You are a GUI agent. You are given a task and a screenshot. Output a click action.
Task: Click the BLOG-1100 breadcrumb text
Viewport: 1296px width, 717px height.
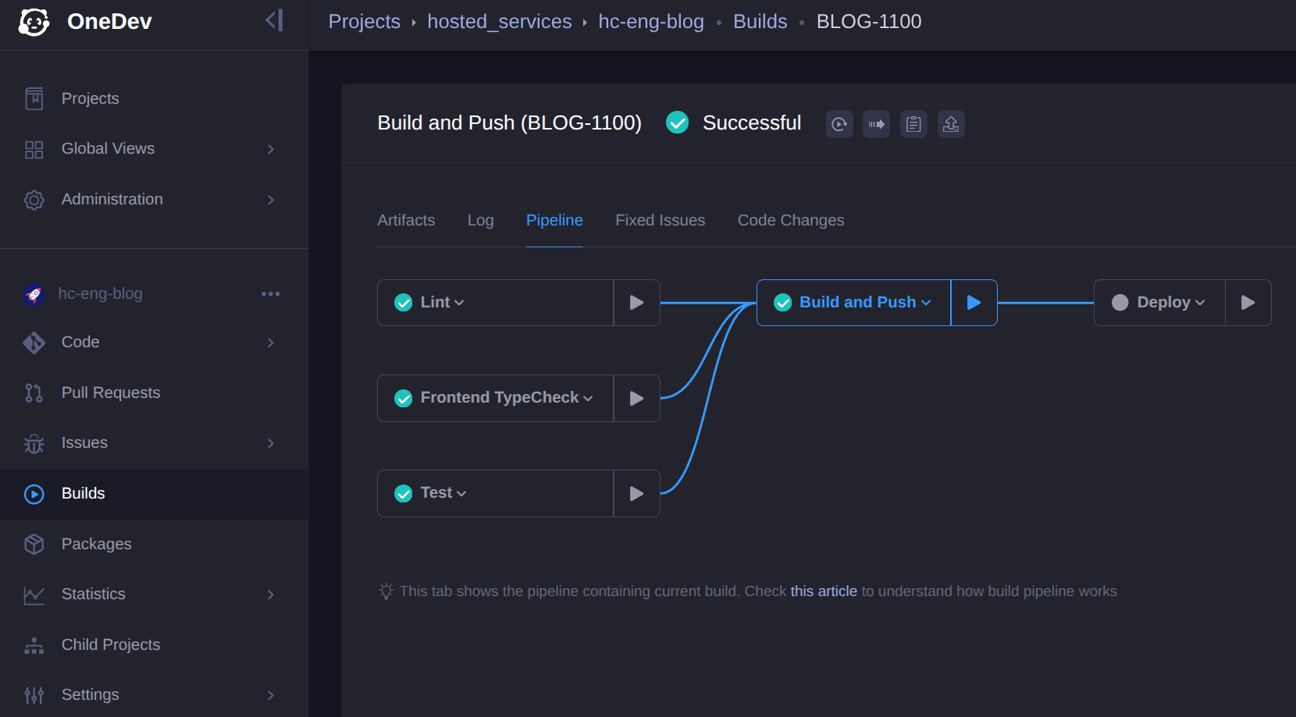pos(869,22)
